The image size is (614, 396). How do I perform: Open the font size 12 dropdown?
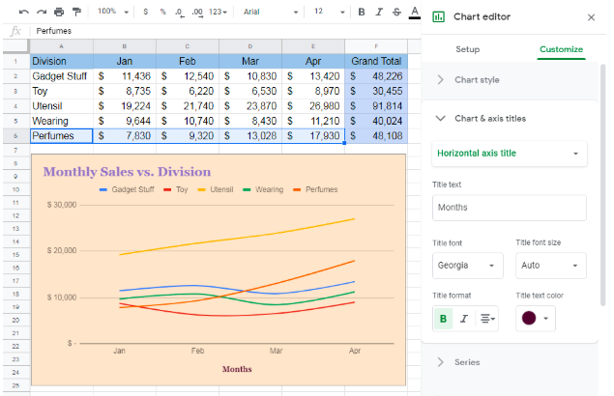329,12
